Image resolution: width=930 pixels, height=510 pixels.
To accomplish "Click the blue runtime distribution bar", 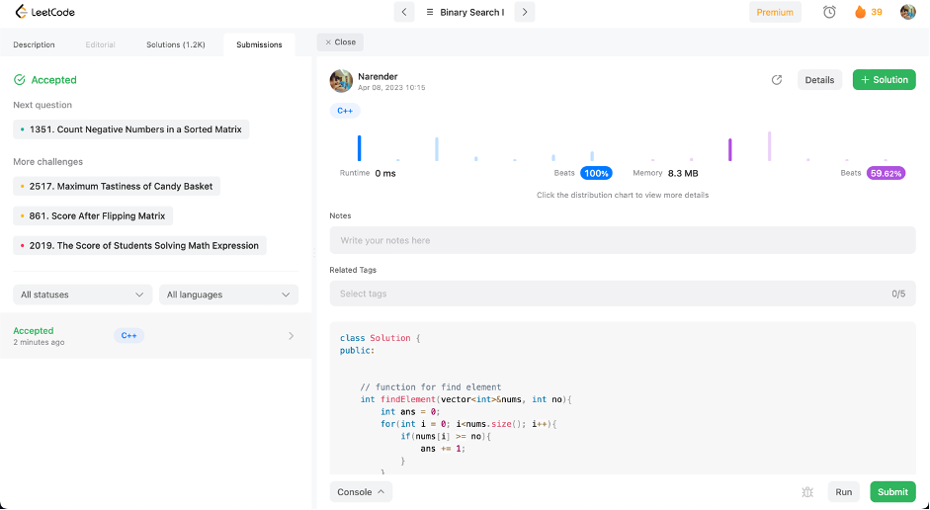I will (360, 148).
